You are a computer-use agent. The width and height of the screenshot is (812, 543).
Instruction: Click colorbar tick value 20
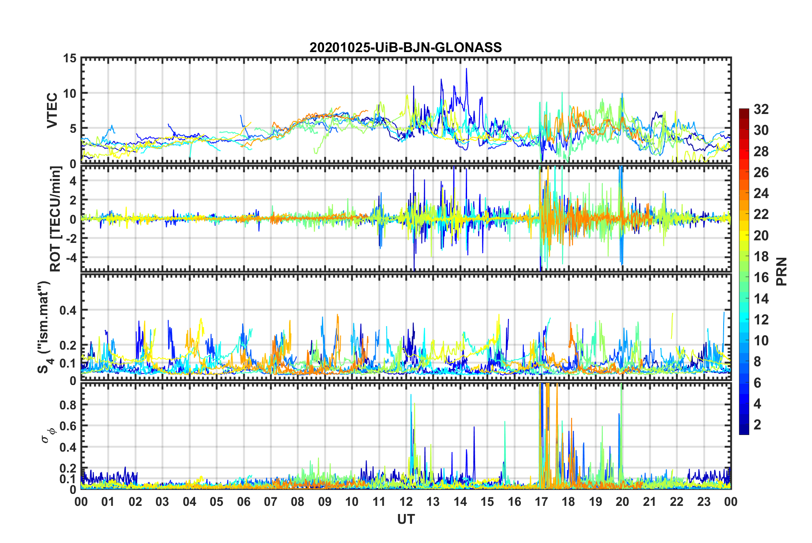point(761,236)
